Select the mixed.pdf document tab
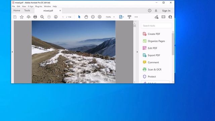Screen dimensions: 215x121 point(48,10)
